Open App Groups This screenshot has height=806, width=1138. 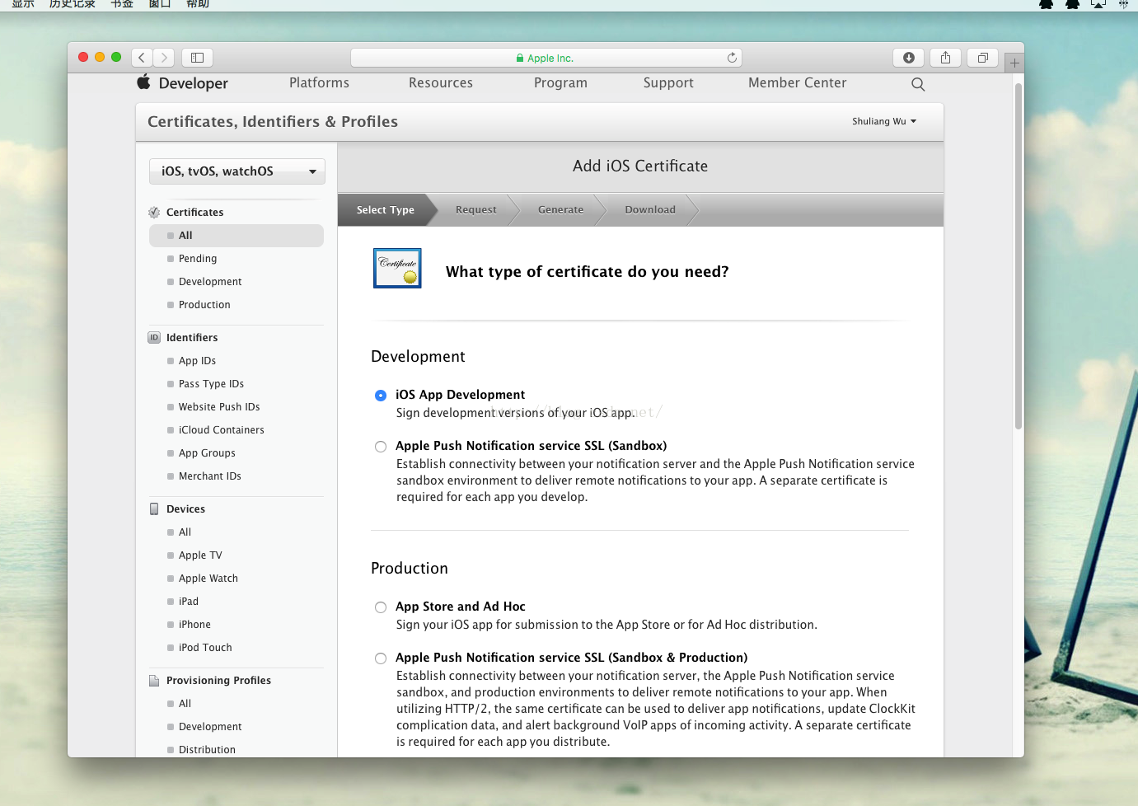click(207, 453)
